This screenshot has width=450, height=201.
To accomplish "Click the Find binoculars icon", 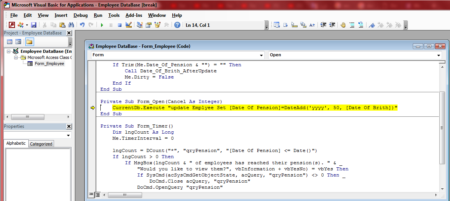I will tap(71, 25).
